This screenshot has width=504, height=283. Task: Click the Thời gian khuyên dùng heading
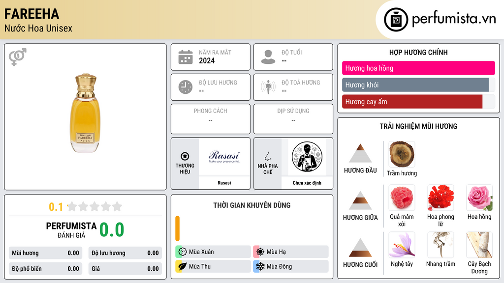252,205
